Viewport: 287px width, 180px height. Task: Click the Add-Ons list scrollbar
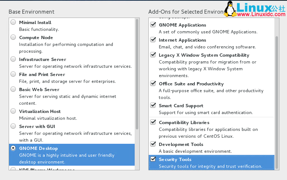click(x=277, y=100)
